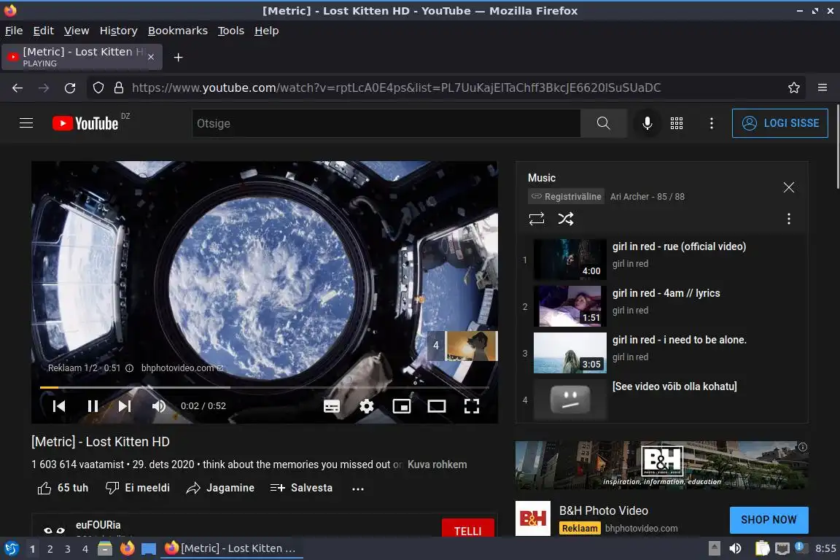This screenshot has height=560, width=840.
Task: Open the playlist three-dot options menu
Action: point(788,219)
